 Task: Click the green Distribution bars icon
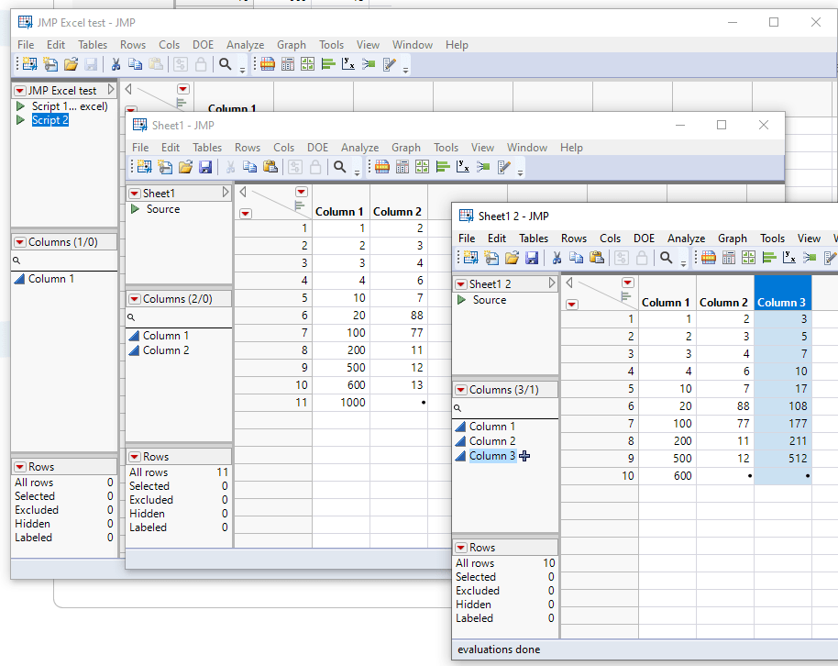[769, 258]
